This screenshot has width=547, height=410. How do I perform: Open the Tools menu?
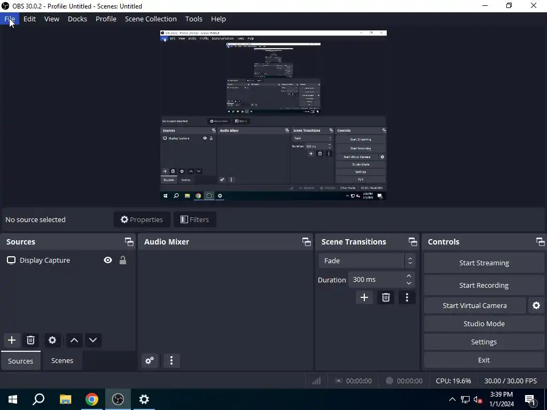(x=193, y=19)
